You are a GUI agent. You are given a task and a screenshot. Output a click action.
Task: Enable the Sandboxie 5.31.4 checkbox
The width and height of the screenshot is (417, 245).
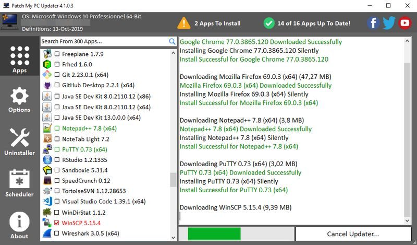pyautogui.click(x=57, y=170)
